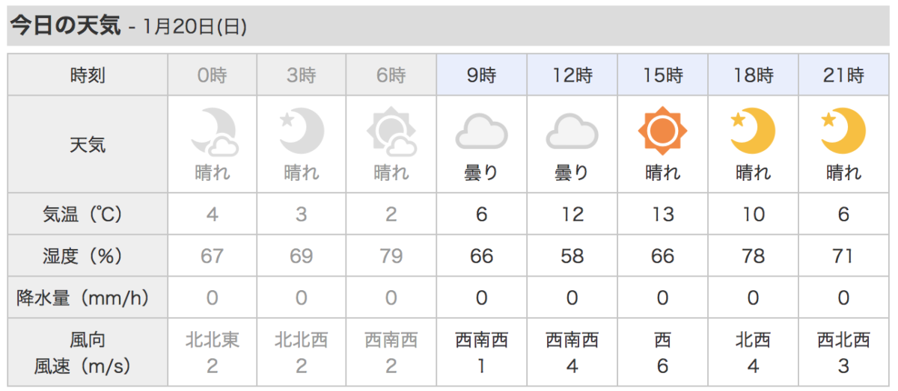Image resolution: width=898 pixels, height=391 pixels.
Task: Select the 9時 column header
Action: click(x=482, y=75)
